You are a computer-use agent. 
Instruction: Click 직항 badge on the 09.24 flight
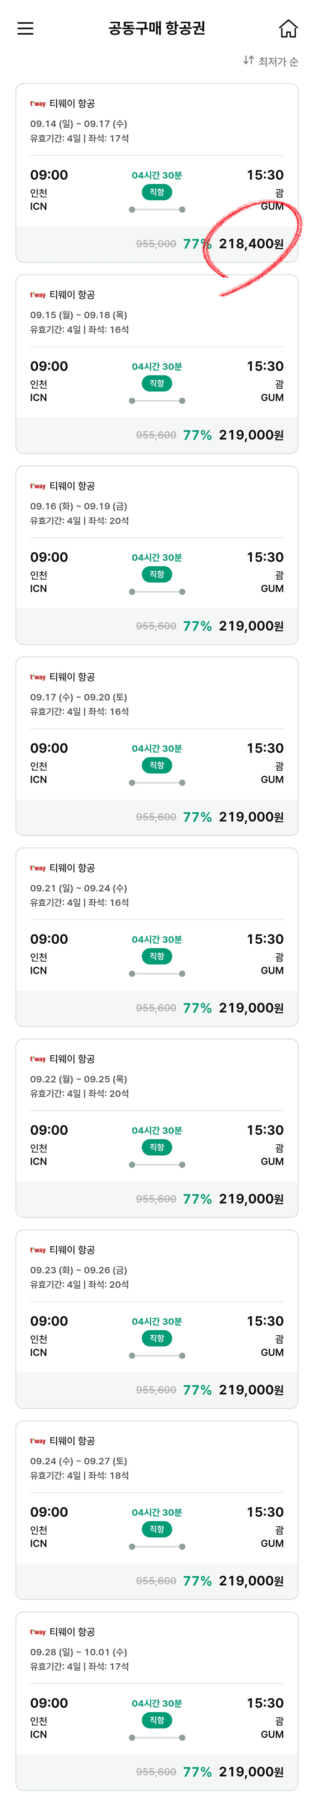[x=157, y=1530]
